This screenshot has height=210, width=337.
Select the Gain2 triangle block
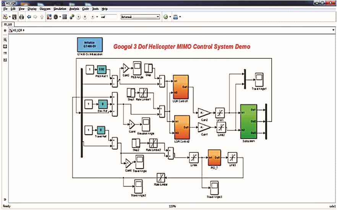tap(204, 113)
